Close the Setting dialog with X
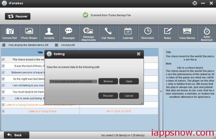The width and height of the screenshot is (216, 139). (139, 54)
